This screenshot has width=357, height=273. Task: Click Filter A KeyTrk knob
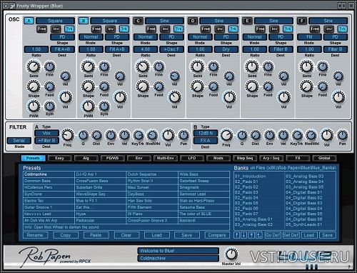139,135
